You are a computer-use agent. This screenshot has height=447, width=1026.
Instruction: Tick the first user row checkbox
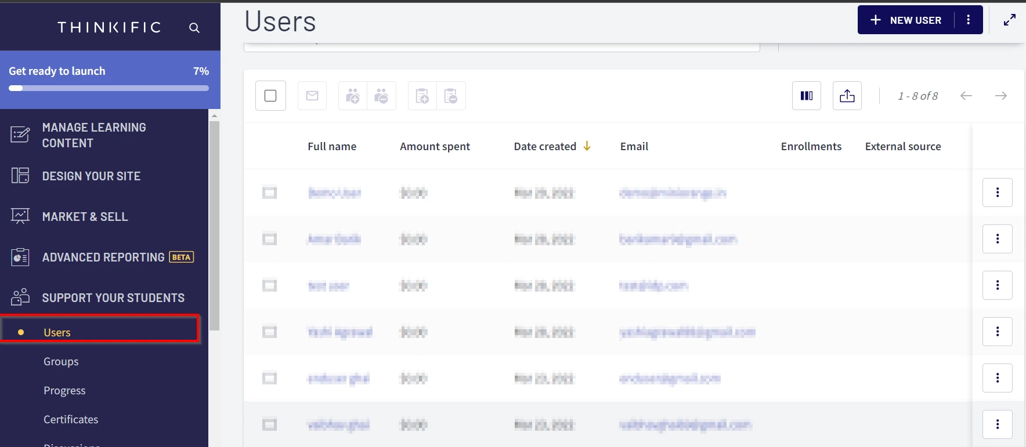coord(269,192)
